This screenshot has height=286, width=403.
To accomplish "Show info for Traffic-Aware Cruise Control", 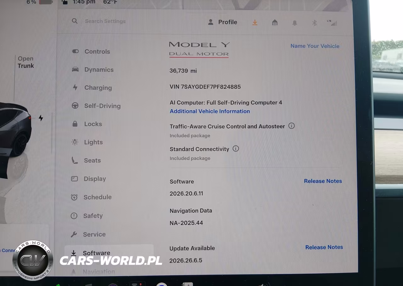I will tap(292, 126).
